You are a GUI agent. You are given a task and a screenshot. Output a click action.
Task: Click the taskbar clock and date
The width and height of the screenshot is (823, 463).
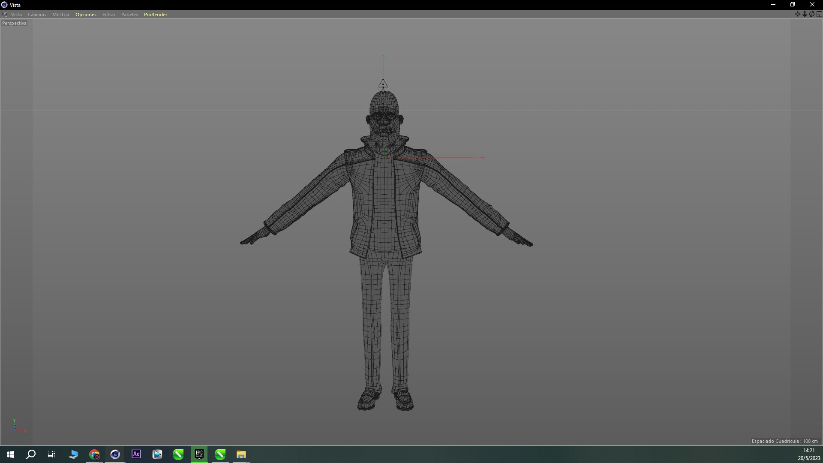[x=809, y=454]
